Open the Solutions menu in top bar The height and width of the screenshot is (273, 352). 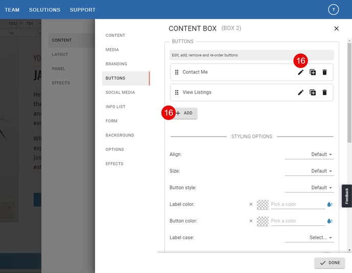click(x=45, y=10)
